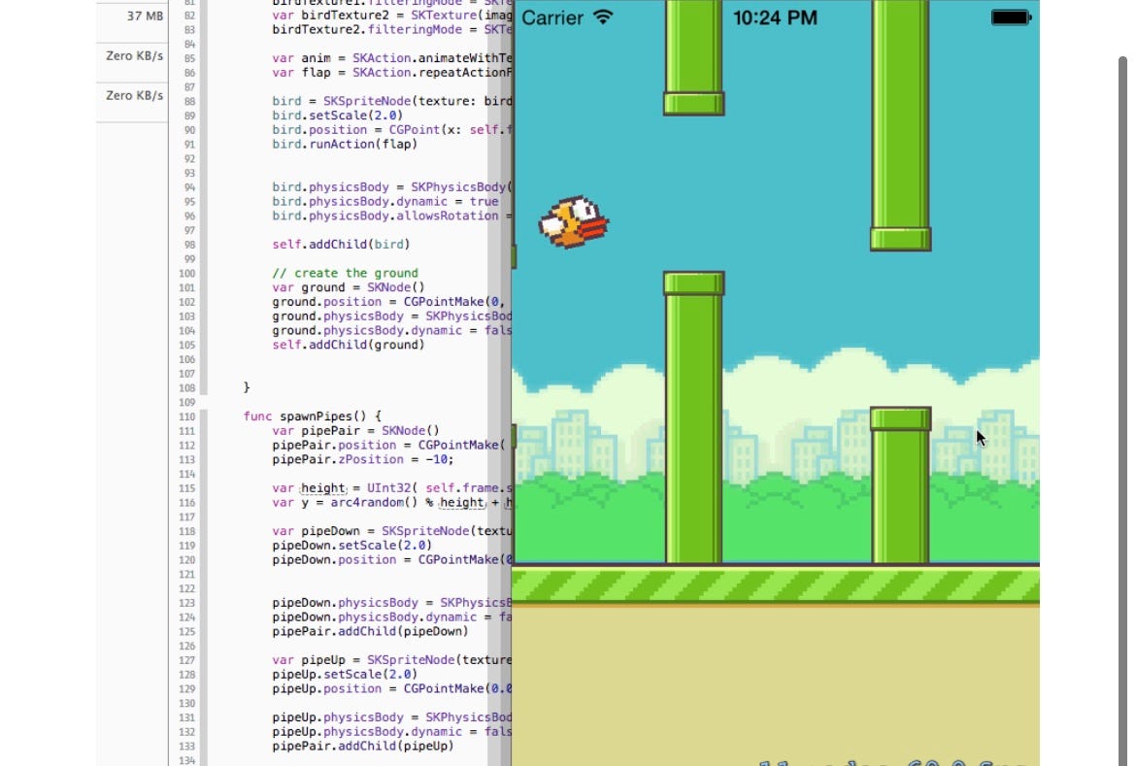Click the pipeDown.setScale(2.0) line
The width and height of the screenshot is (1136, 766).
pyautogui.click(x=352, y=546)
